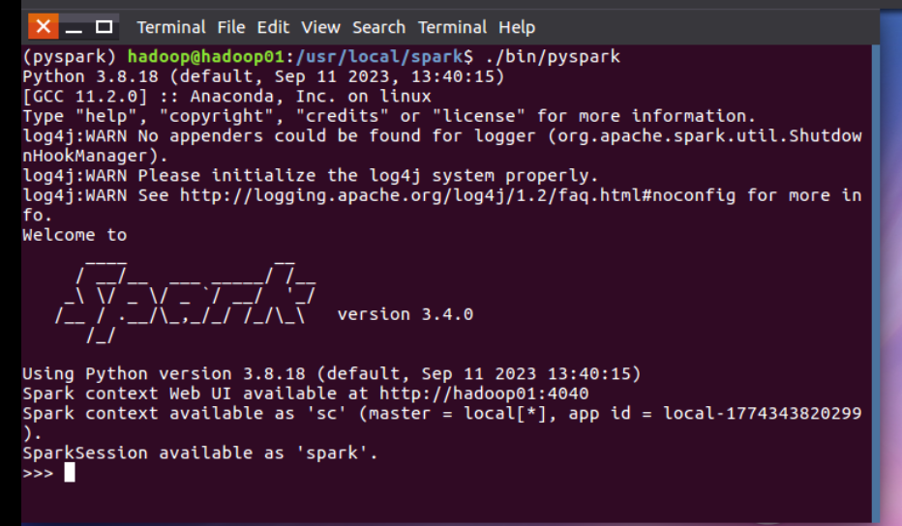Image resolution: width=902 pixels, height=526 pixels.
Task: Open the Help menu
Action: pyautogui.click(x=517, y=27)
